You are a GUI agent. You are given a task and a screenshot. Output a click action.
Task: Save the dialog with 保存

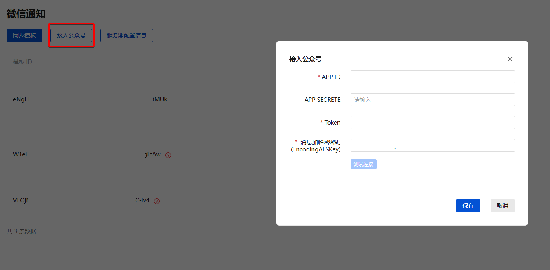(x=468, y=206)
